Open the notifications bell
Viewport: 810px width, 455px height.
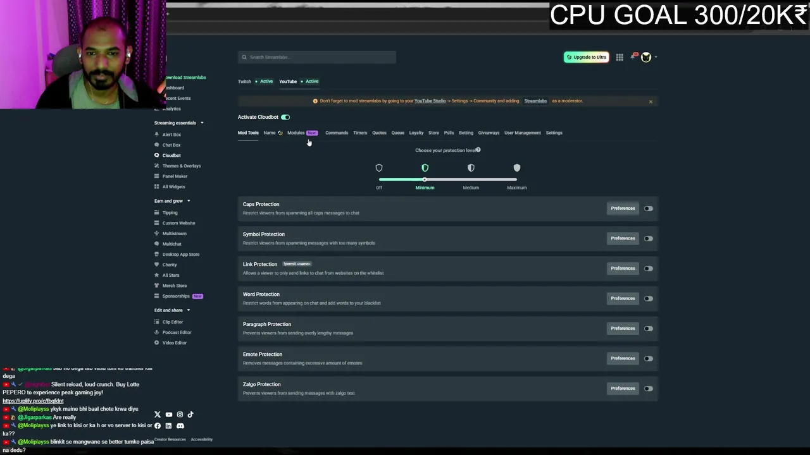pyautogui.click(x=633, y=57)
